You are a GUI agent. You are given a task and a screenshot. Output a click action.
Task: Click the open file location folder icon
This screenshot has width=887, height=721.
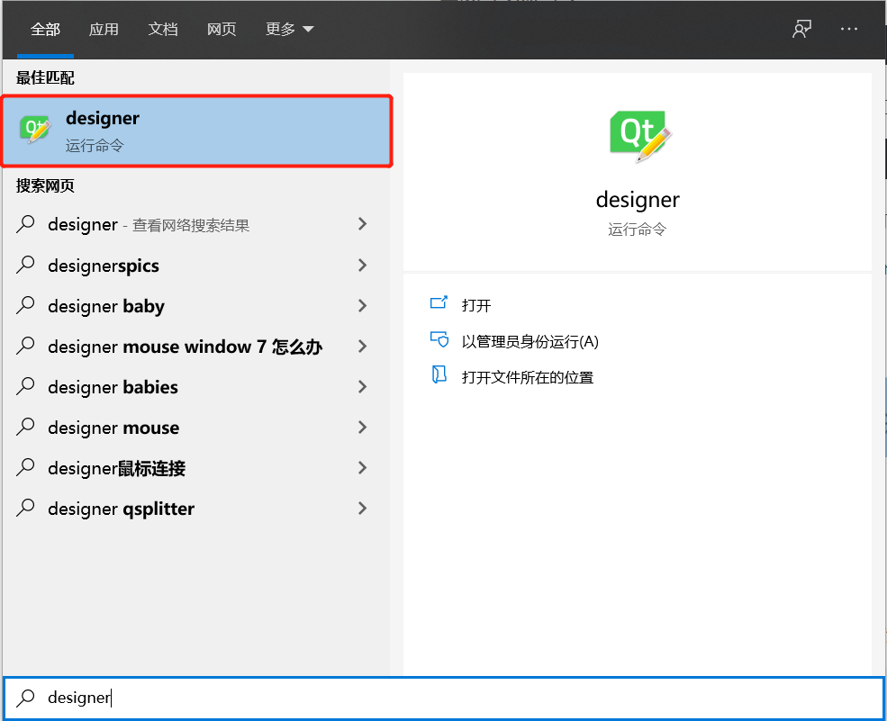(x=439, y=375)
